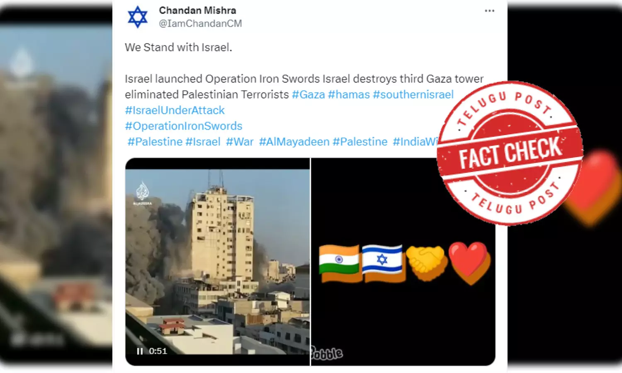Open the #hamas hashtag link
This screenshot has width=622, height=373.
click(x=349, y=94)
